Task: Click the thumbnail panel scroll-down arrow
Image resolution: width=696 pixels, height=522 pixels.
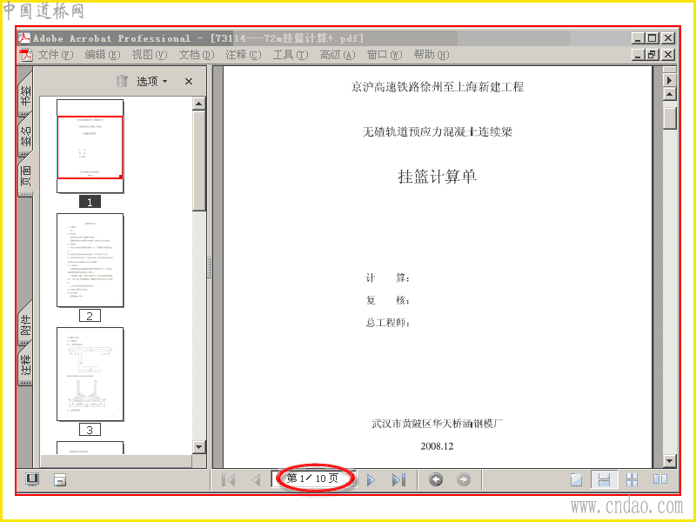Action: coord(199,447)
